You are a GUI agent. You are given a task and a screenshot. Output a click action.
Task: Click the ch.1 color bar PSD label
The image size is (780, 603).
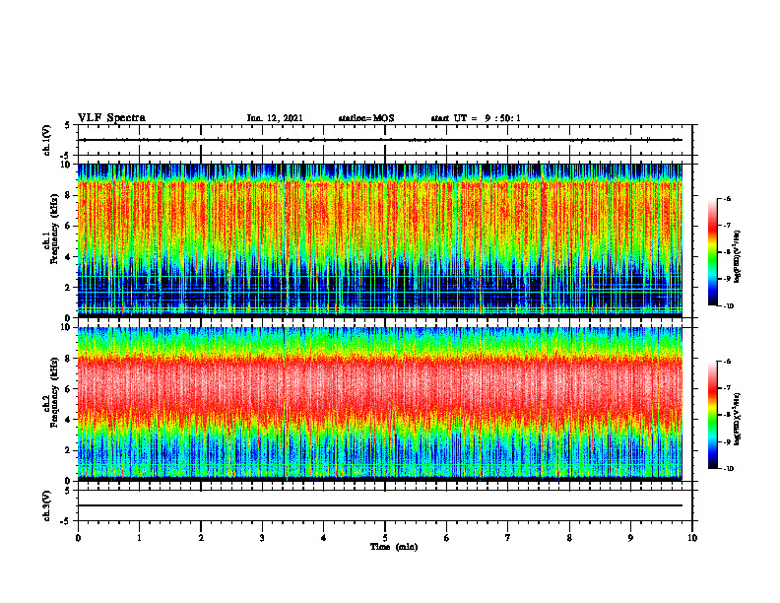738,257
